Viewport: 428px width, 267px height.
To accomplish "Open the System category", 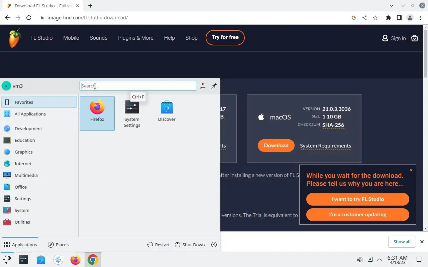I will point(39,210).
